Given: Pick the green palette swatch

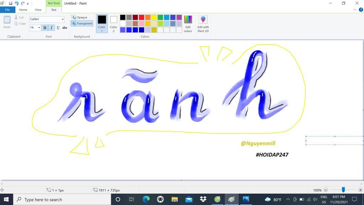Looking at the screenshot, I should (160, 17).
